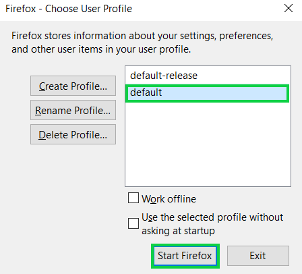Click the Work offline label text

[169, 199]
